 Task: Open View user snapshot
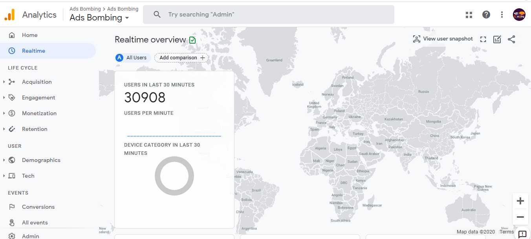point(443,39)
